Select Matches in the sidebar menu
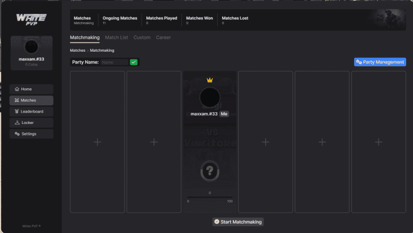Screen dimensions: 413x233 click(x=32, y=100)
